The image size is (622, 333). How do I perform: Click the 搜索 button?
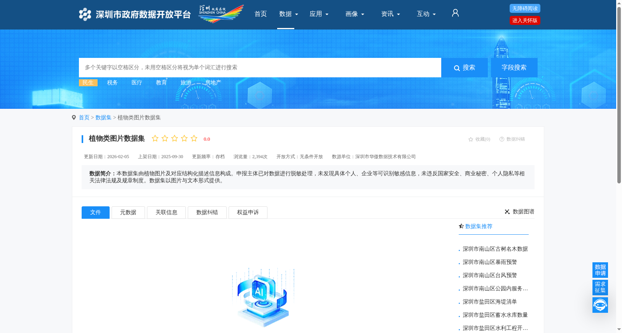point(465,68)
